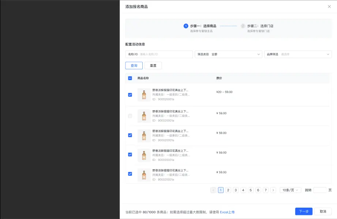Uncheck the fourth product row checkbox
This screenshot has width=337, height=219.
(x=130, y=155)
